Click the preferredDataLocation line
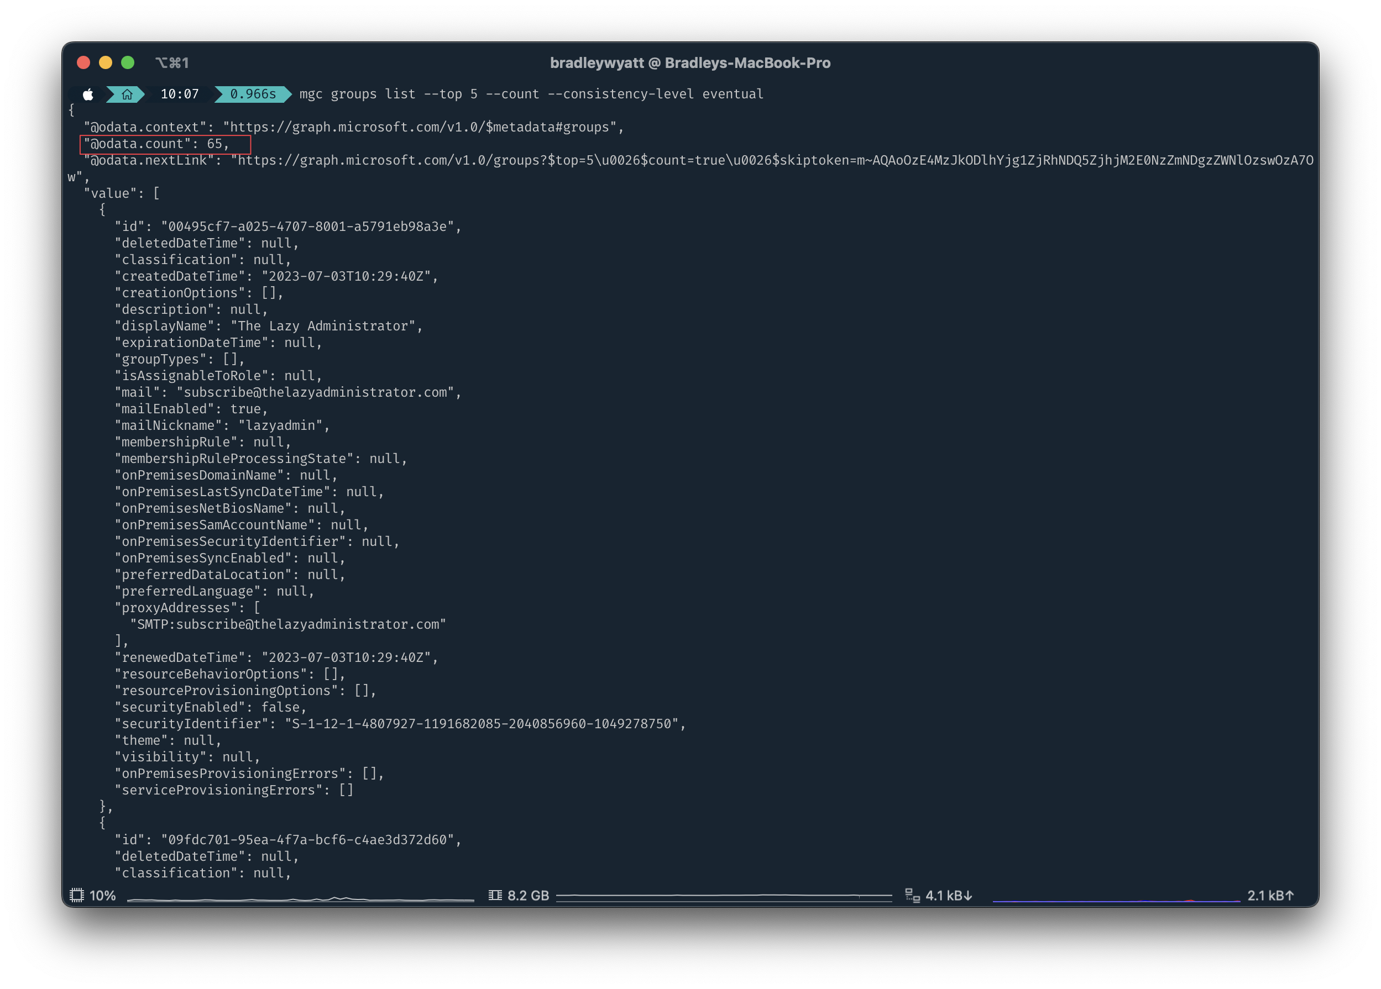Image resolution: width=1381 pixels, height=989 pixels. (229, 575)
